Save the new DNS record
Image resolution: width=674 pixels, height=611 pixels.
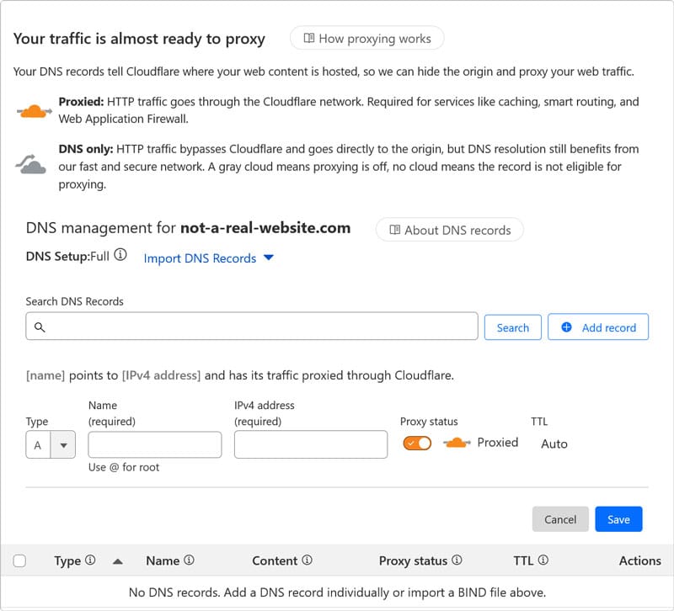[618, 519]
